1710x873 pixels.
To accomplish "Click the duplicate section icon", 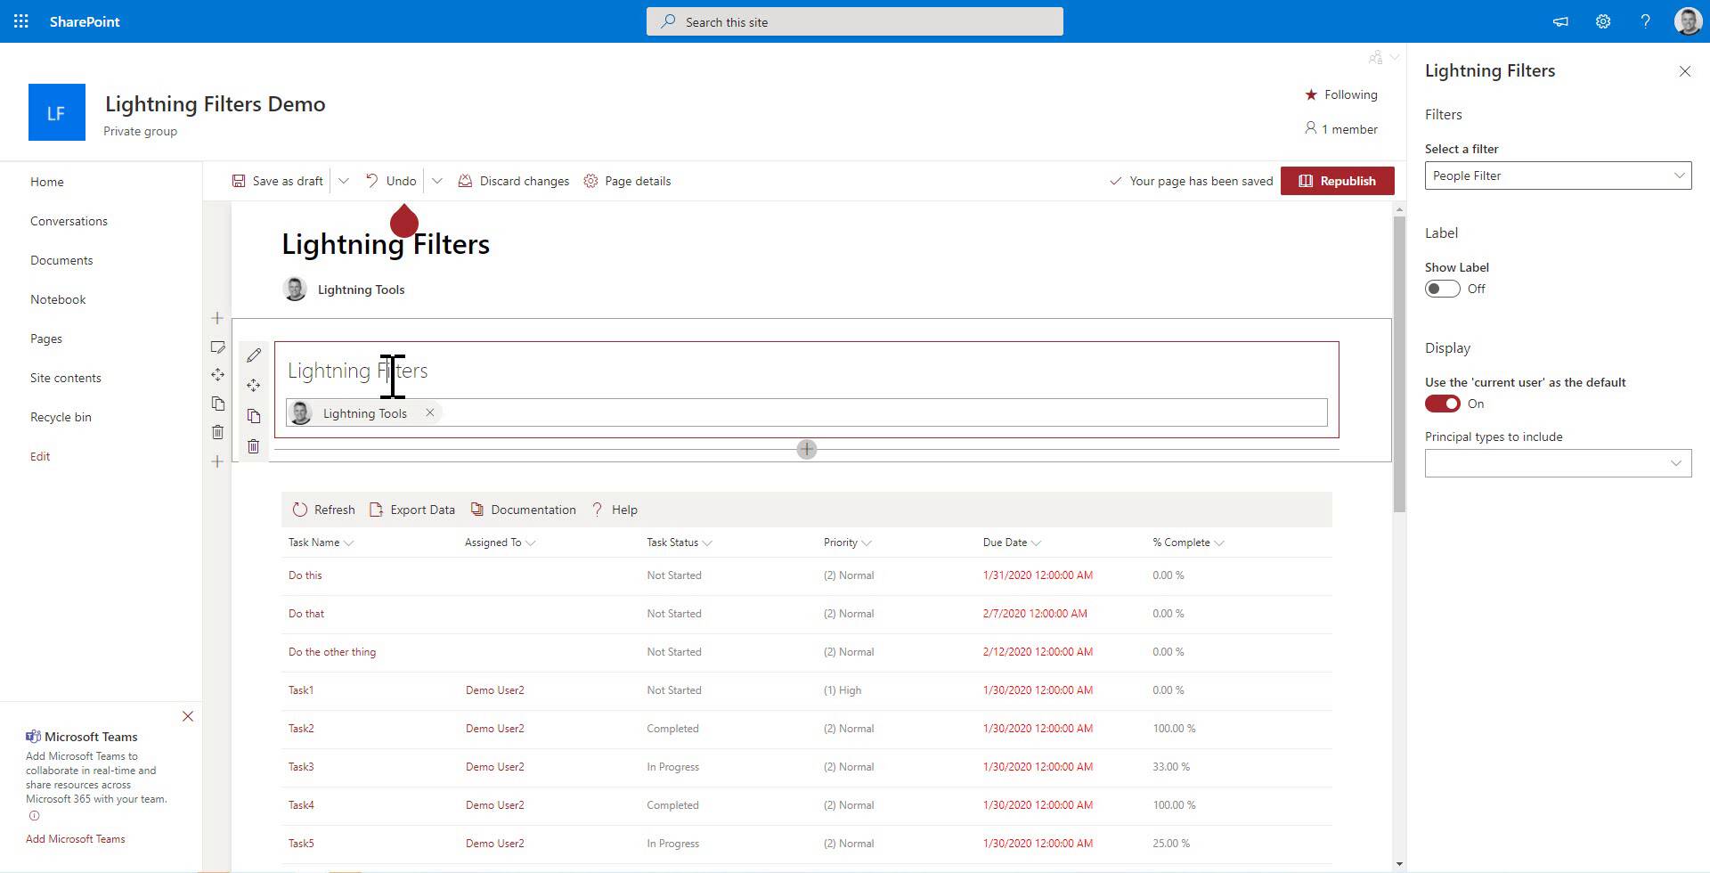I will click(x=217, y=404).
